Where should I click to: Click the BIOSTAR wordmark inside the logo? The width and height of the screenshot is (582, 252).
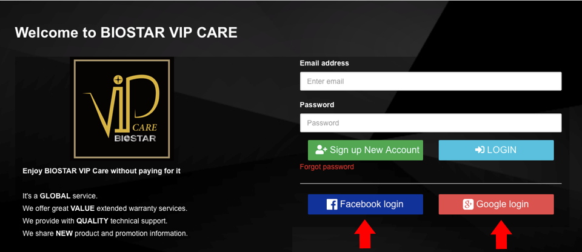135,139
